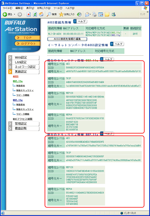Open 無線セキュリティ under 802.11a
Screen dimensions: 150x216
click(25, 90)
